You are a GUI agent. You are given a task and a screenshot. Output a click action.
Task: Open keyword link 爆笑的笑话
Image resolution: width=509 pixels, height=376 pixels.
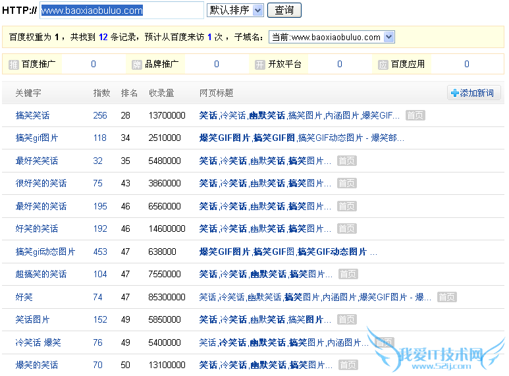(x=37, y=365)
